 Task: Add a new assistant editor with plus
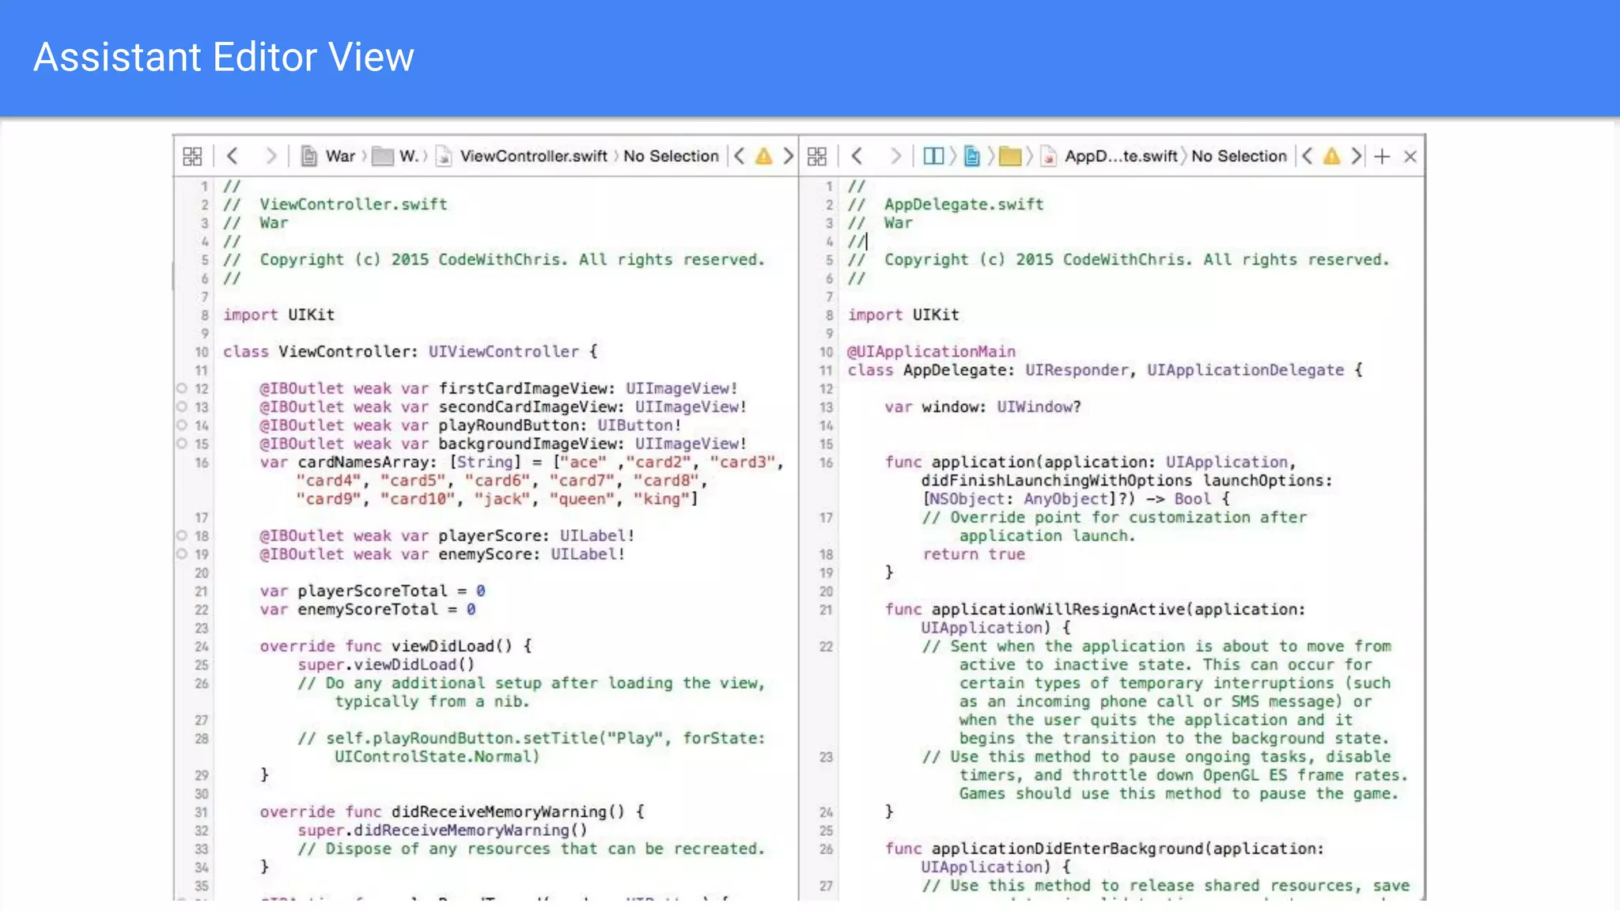(1382, 156)
